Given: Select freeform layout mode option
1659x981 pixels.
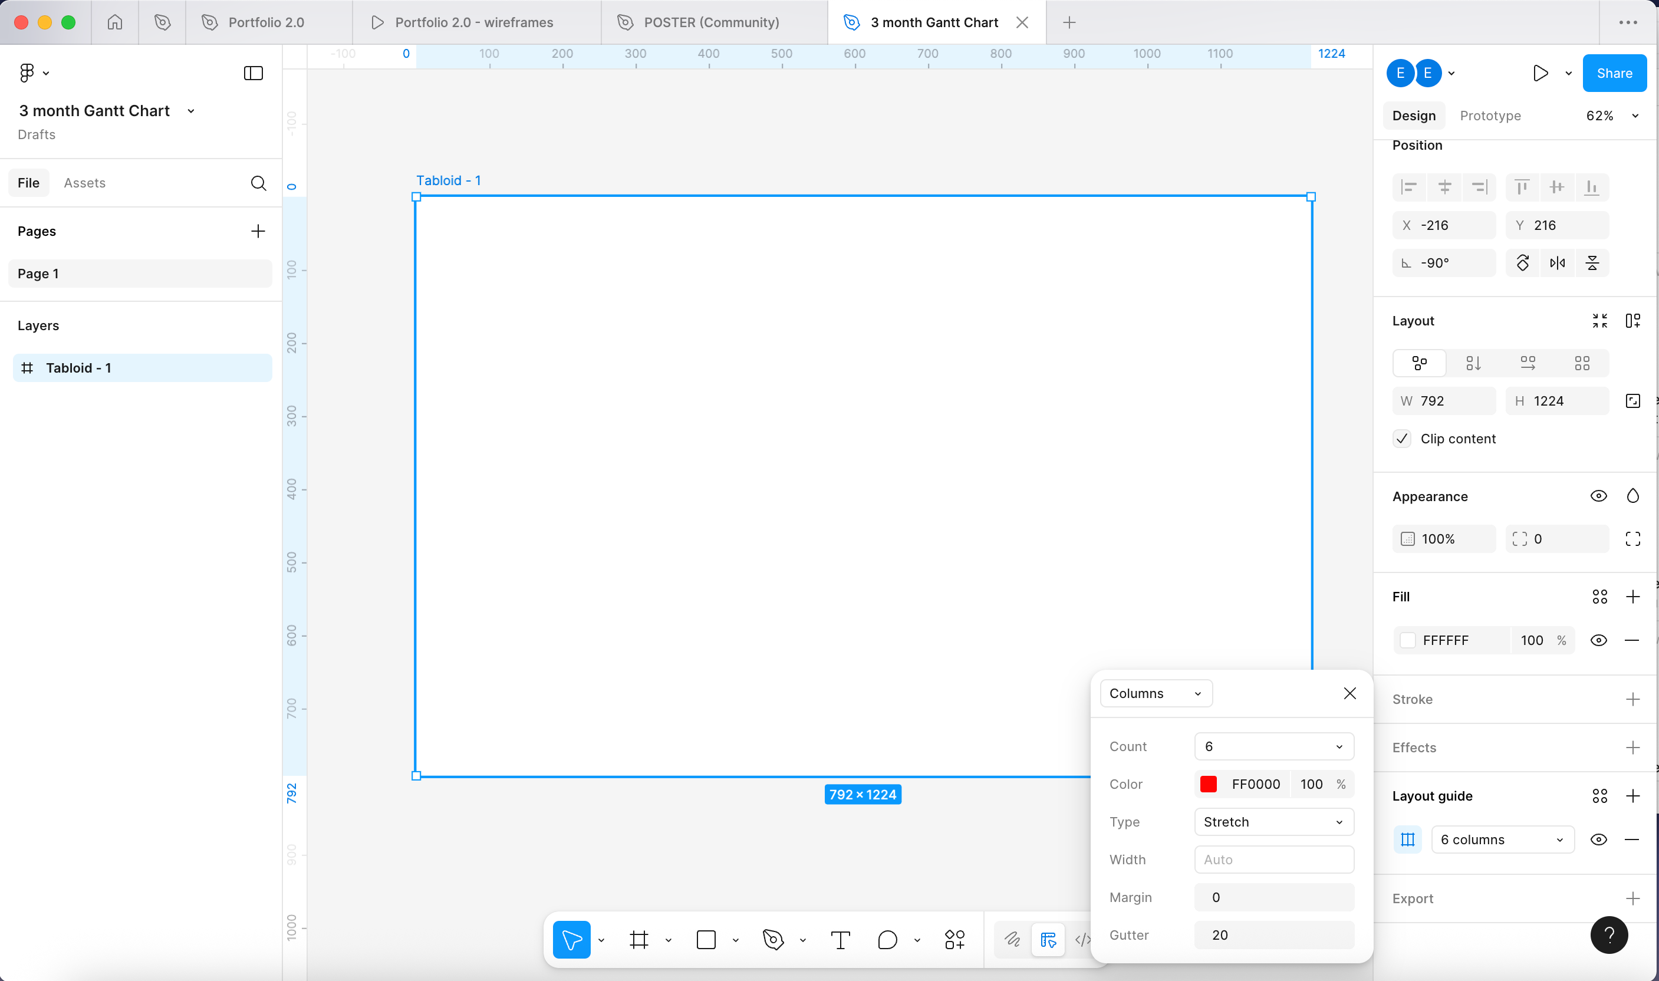Looking at the screenshot, I should 1419,363.
